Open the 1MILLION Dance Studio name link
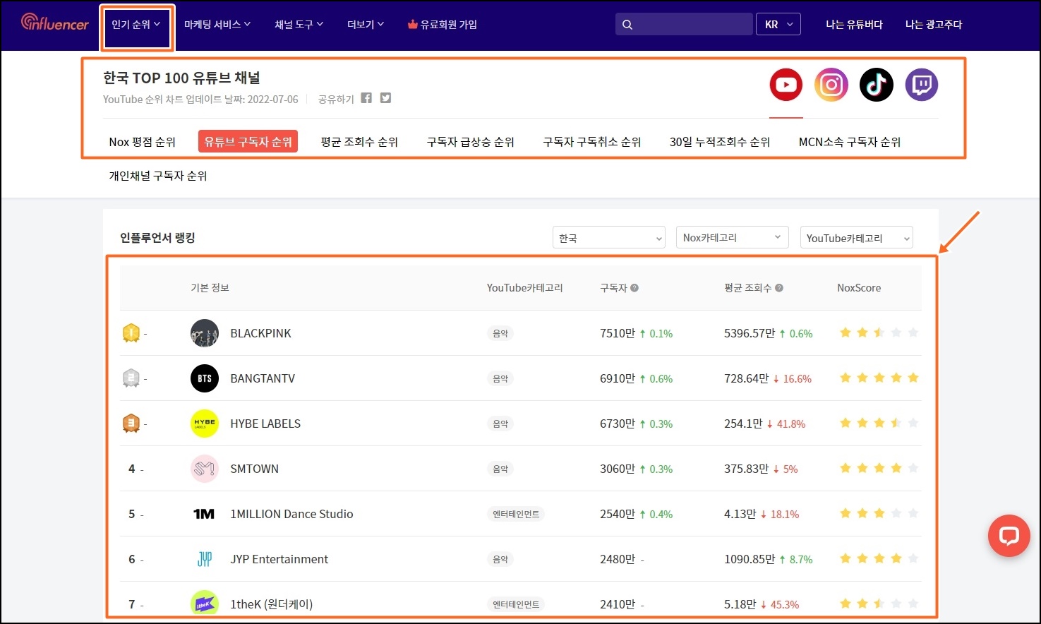Image resolution: width=1041 pixels, height=624 pixels. coord(291,514)
